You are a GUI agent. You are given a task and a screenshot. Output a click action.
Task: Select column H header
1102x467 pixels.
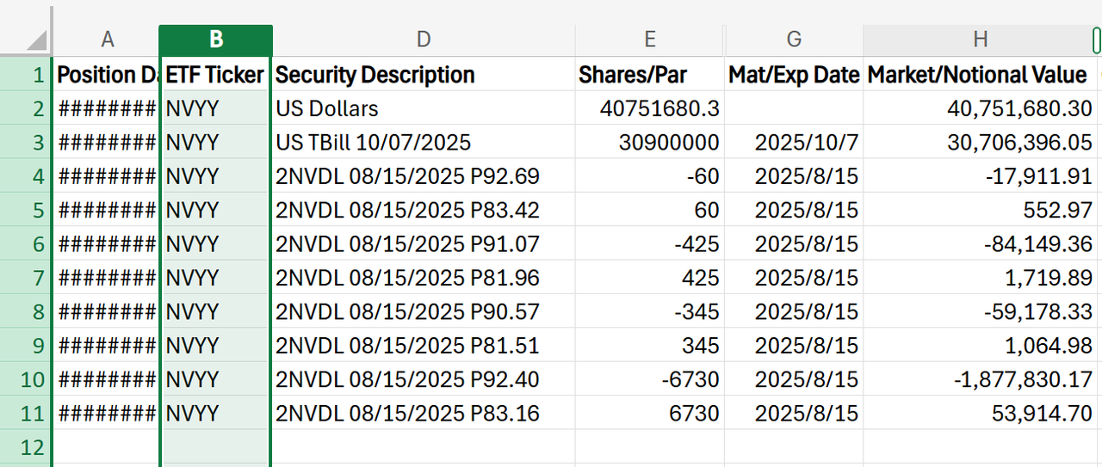[x=981, y=40]
